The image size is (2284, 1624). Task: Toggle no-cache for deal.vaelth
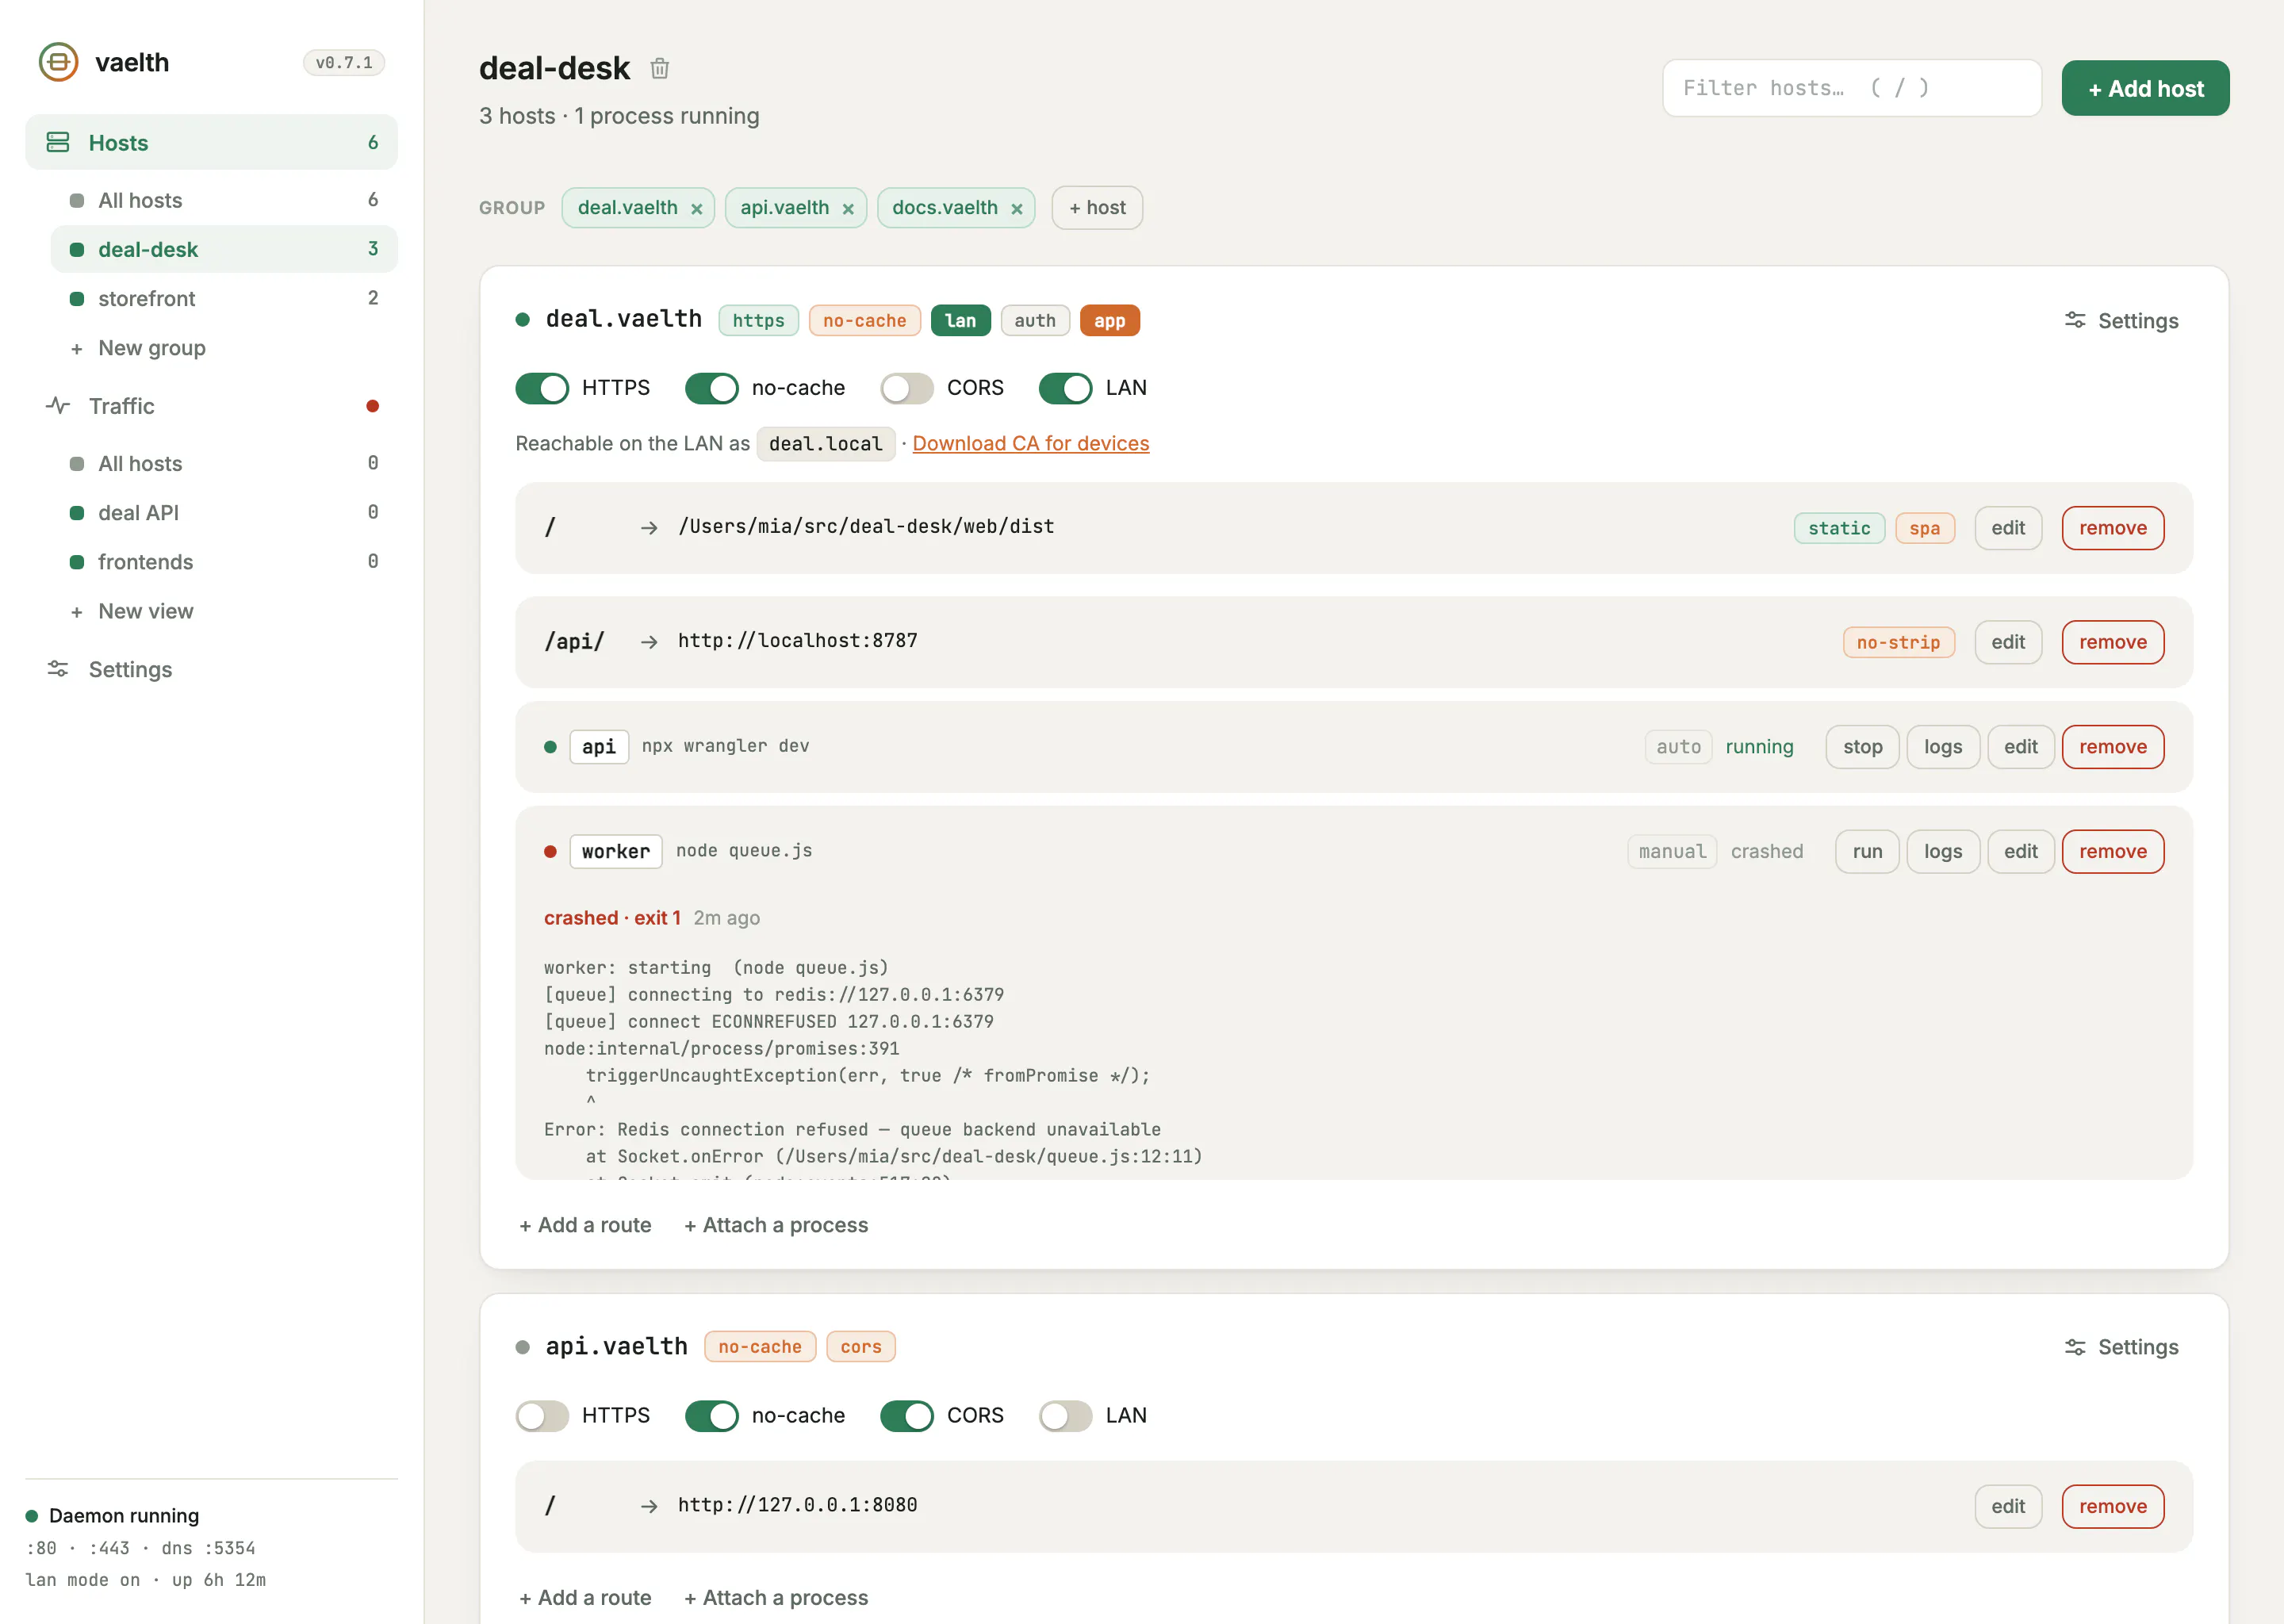pyautogui.click(x=712, y=388)
